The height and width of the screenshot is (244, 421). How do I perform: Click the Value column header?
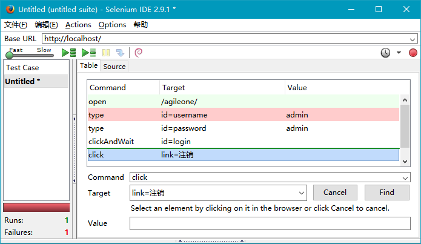[x=348, y=88]
